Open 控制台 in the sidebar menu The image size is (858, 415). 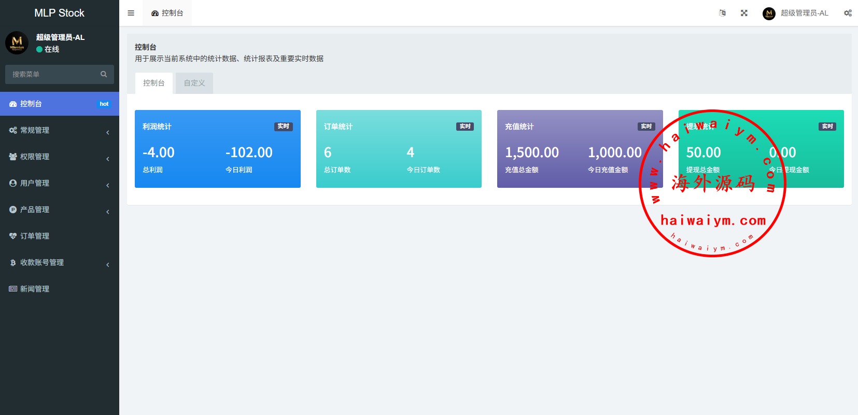pyautogui.click(x=31, y=104)
